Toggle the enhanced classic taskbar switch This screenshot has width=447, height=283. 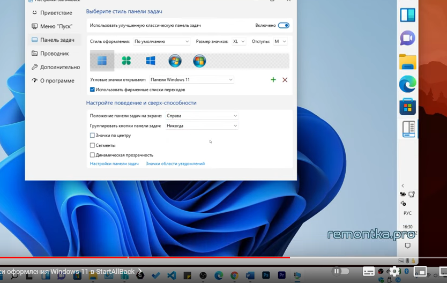click(x=284, y=25)
